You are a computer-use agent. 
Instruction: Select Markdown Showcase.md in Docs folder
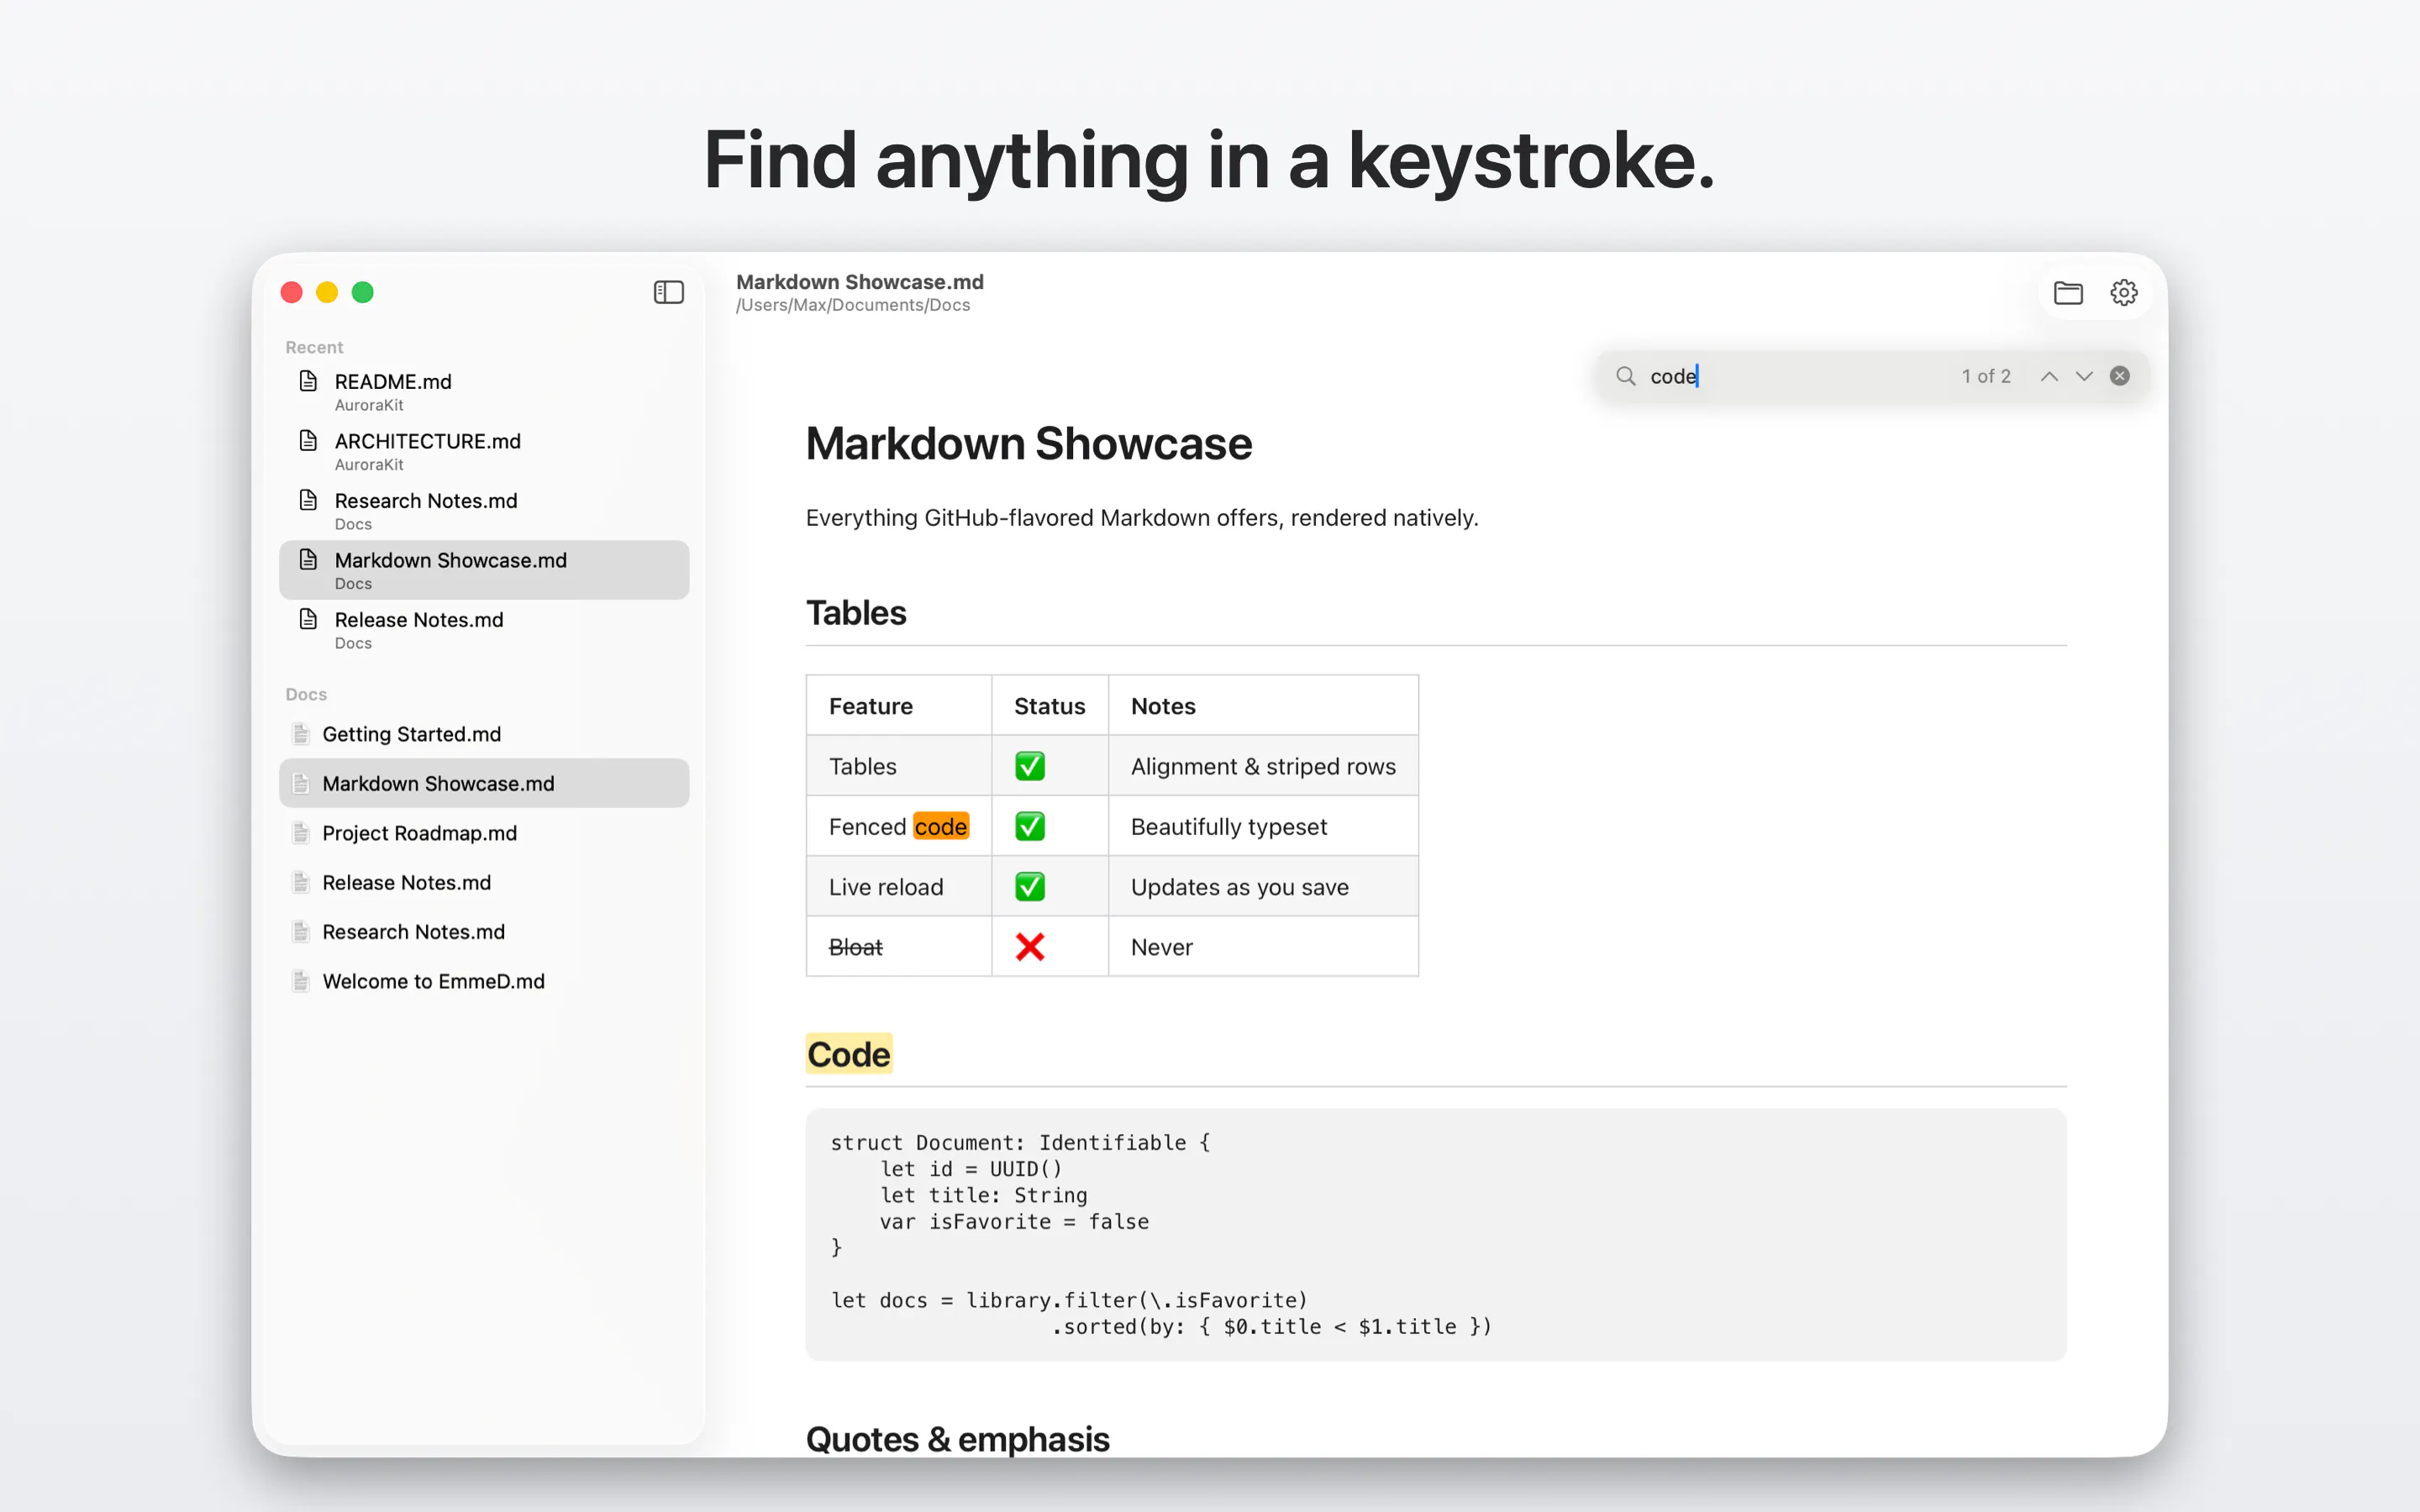484,783
